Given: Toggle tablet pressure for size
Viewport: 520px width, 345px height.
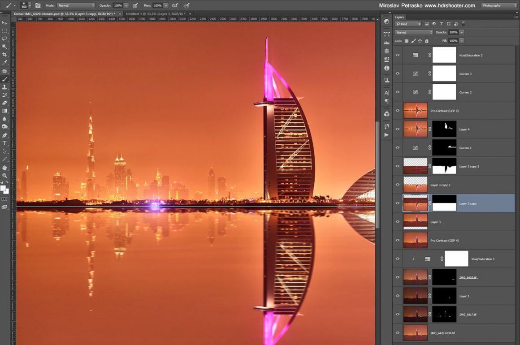Looking at the screenshot, I should 187,5.
